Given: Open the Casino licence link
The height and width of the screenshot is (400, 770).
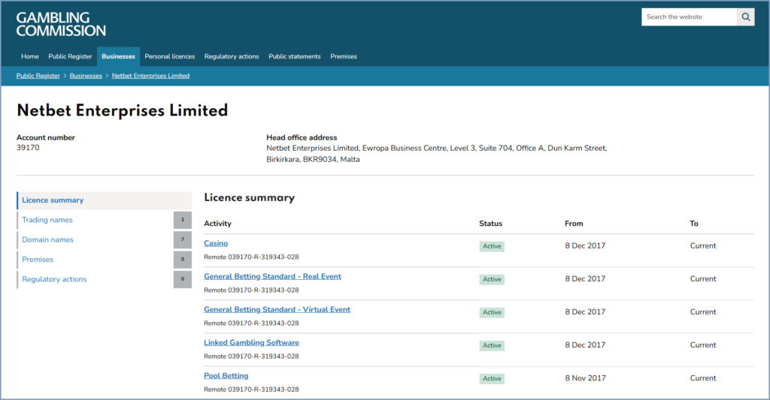Looking at the screenshot, I should pos(216,243).
